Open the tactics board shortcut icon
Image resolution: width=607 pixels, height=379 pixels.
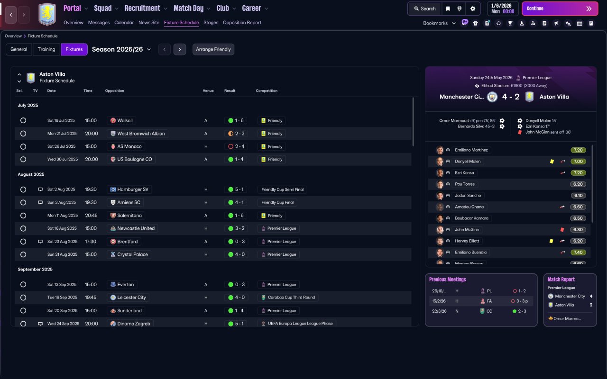point(487,23)
